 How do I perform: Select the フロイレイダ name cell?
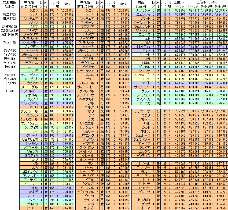(x=29, y=172)
